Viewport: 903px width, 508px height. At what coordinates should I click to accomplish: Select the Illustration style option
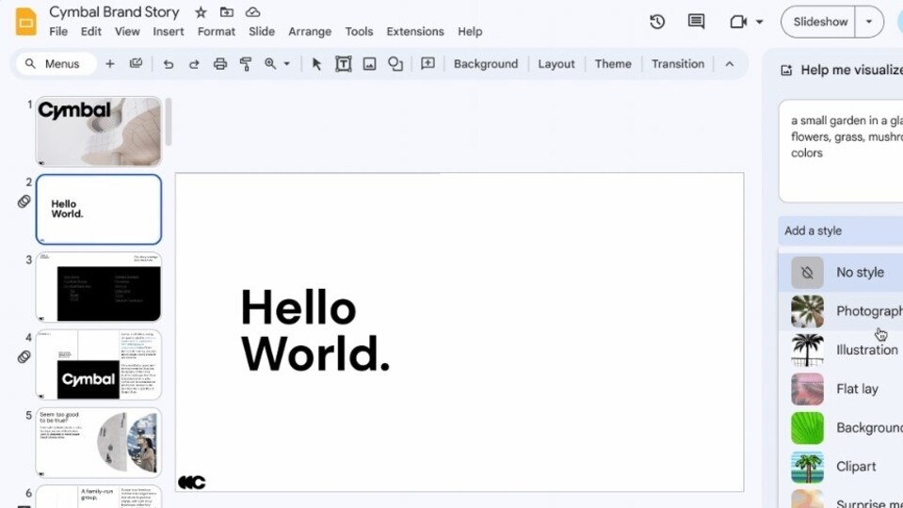point(844,350)
